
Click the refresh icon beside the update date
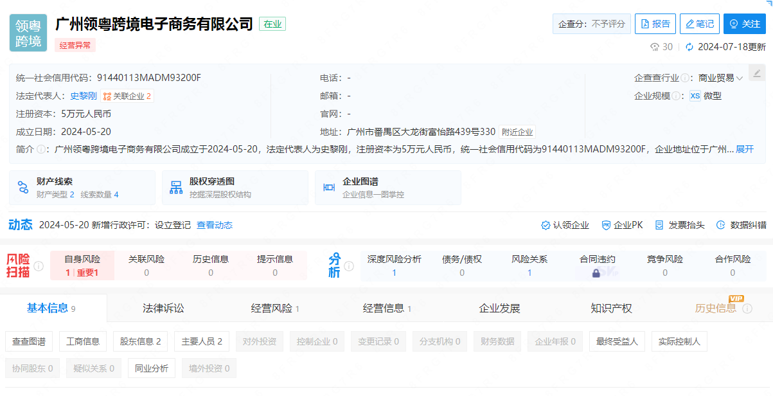[x=689, y=46]
